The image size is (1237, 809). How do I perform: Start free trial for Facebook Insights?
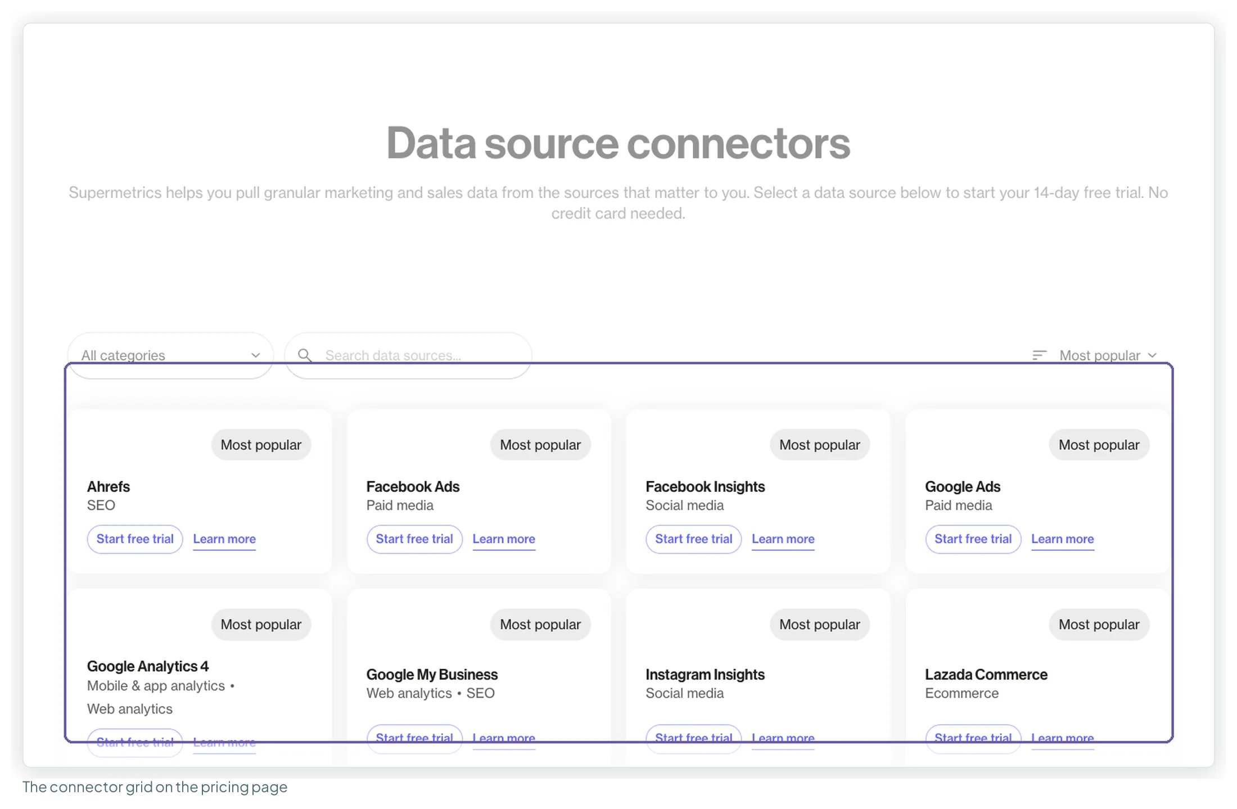(x=694, y=539)
